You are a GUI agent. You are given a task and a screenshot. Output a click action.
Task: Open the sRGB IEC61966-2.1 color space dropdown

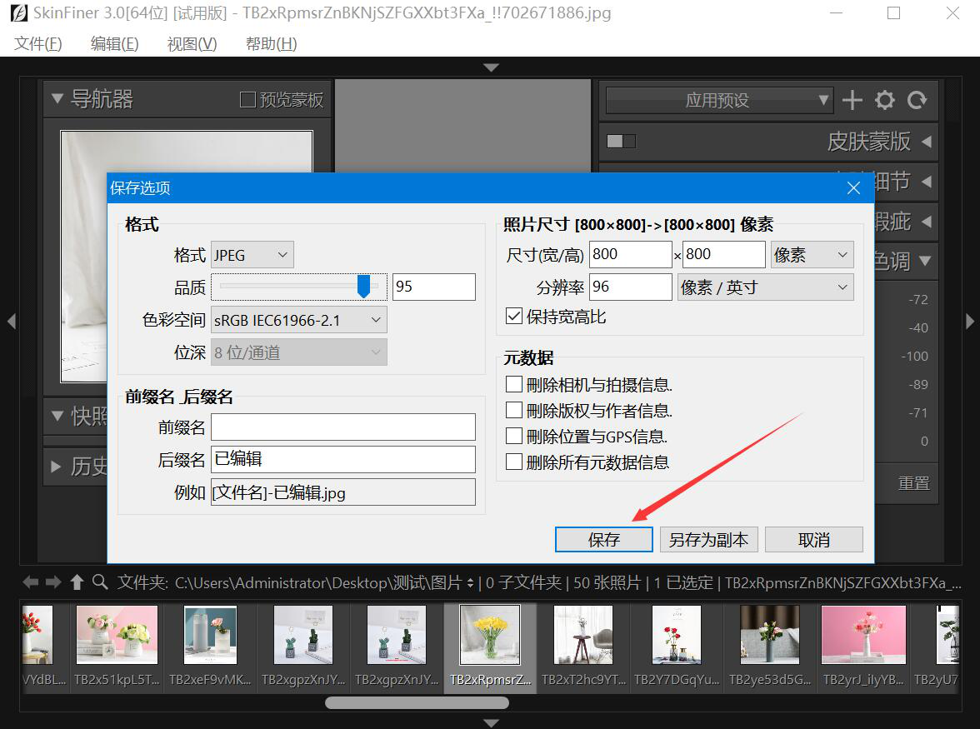click(298, 320)
